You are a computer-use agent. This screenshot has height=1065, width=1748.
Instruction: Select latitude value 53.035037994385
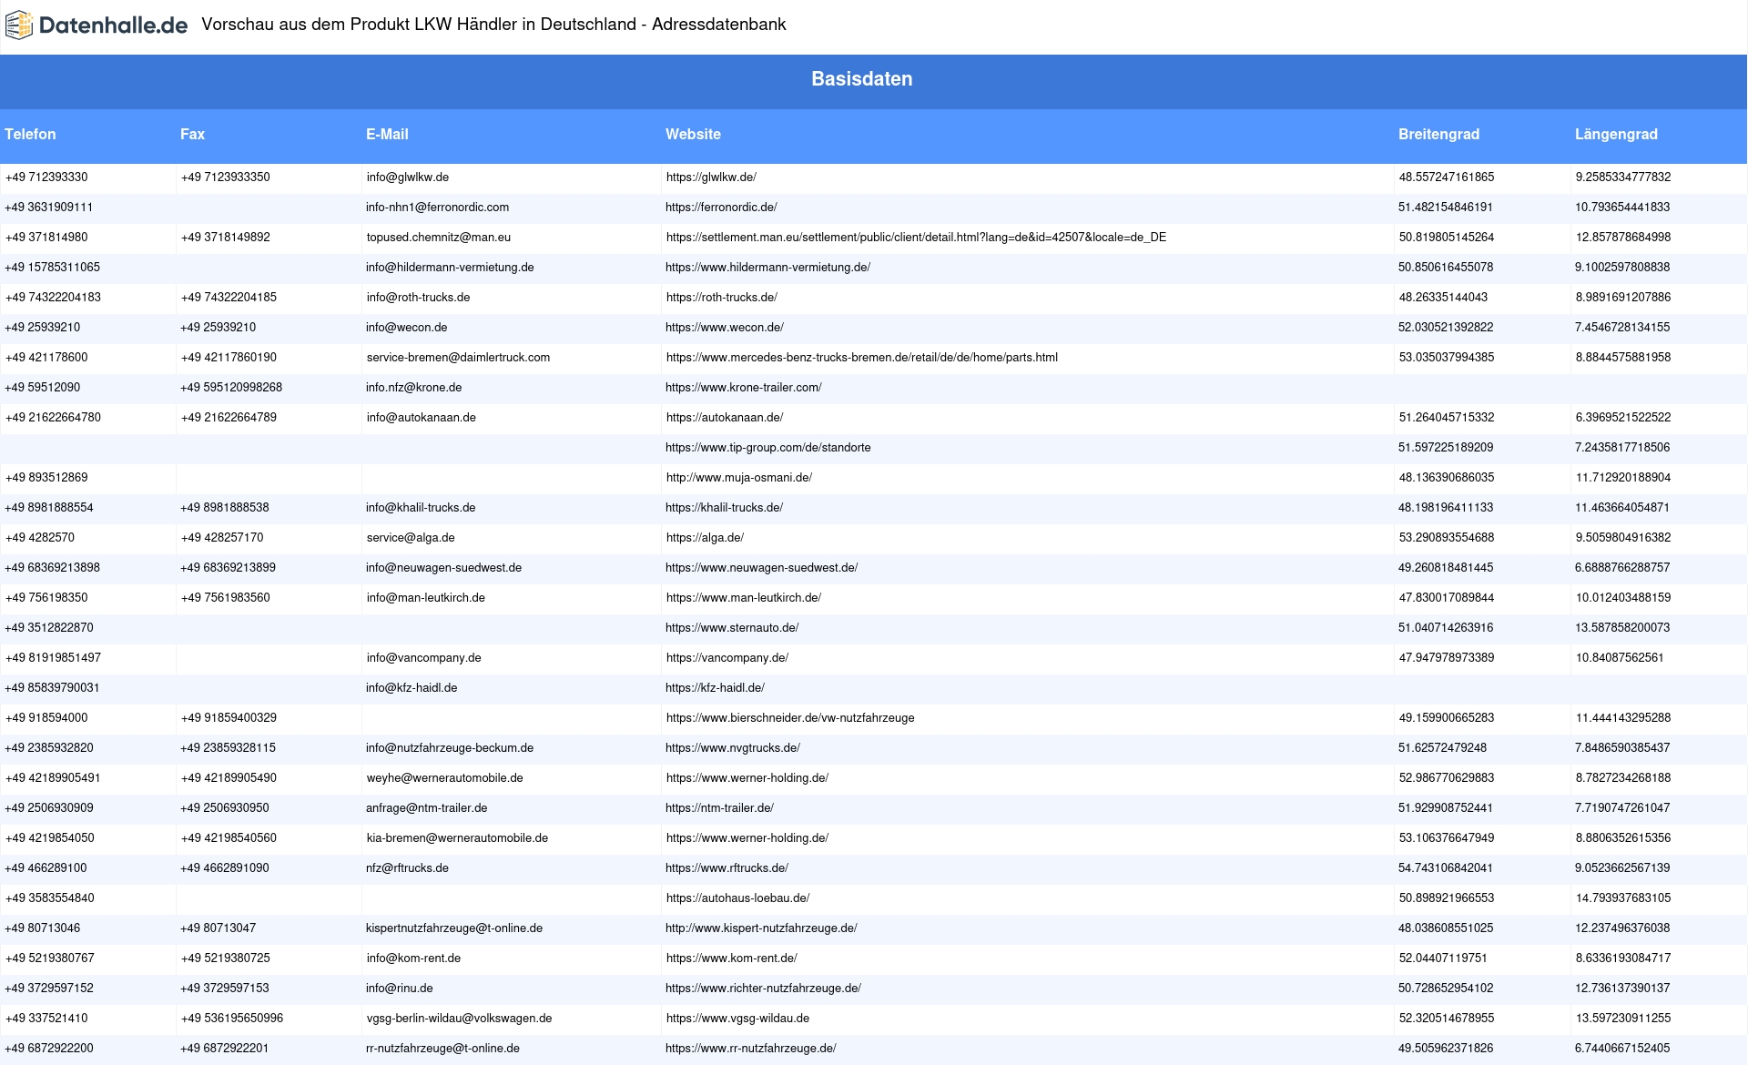coord(1446,358)
